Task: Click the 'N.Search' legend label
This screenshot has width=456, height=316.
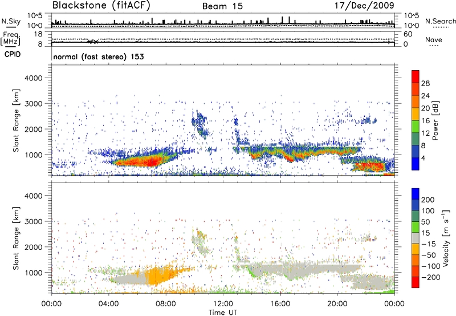Action: point(441,21)
